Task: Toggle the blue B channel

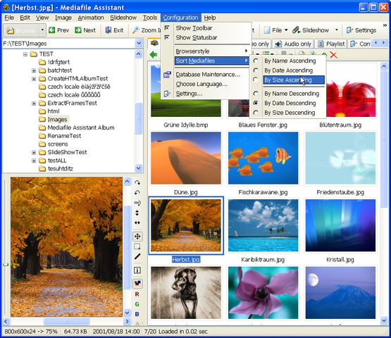Action: (x=137, y=314)
